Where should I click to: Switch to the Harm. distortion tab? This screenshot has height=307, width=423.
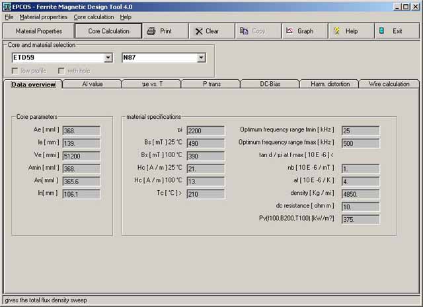(x=330, y=84)
